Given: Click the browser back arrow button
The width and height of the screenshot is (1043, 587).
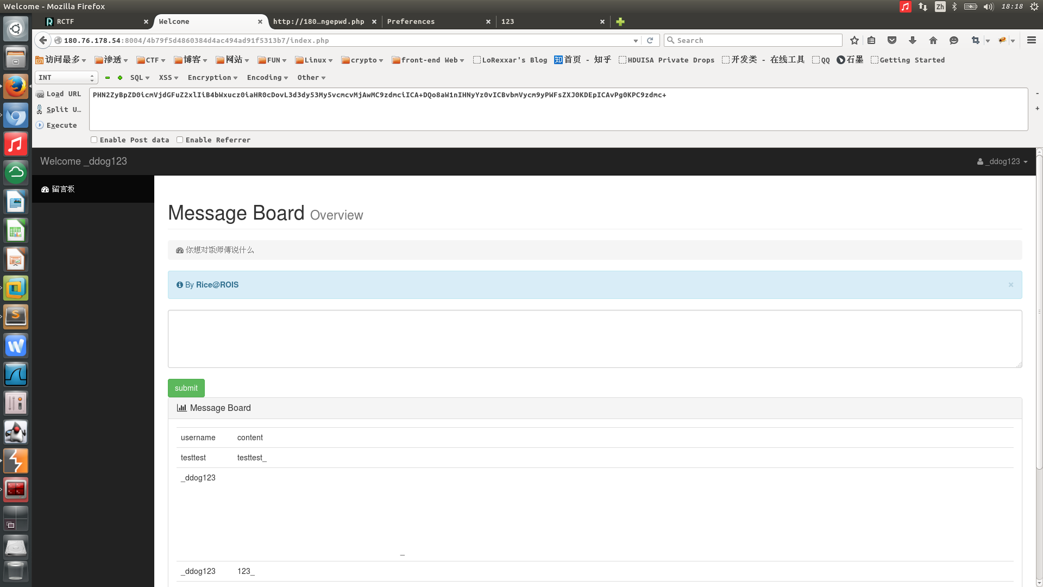Looking at the screenshot, I should click(x=43, y=40).
